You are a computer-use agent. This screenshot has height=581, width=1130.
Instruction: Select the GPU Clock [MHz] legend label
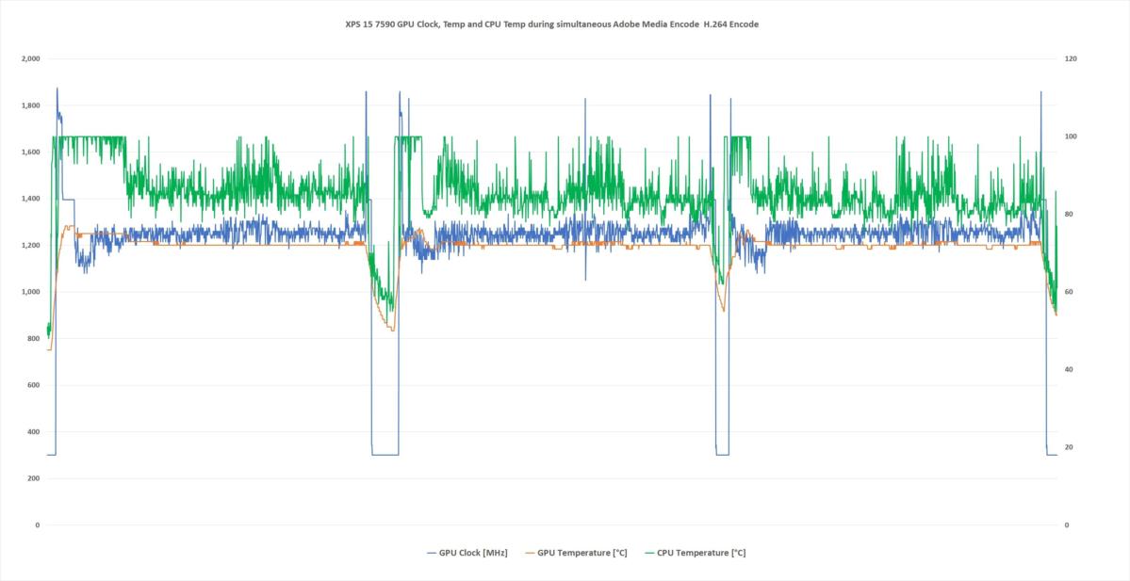(x=473, y=553)
